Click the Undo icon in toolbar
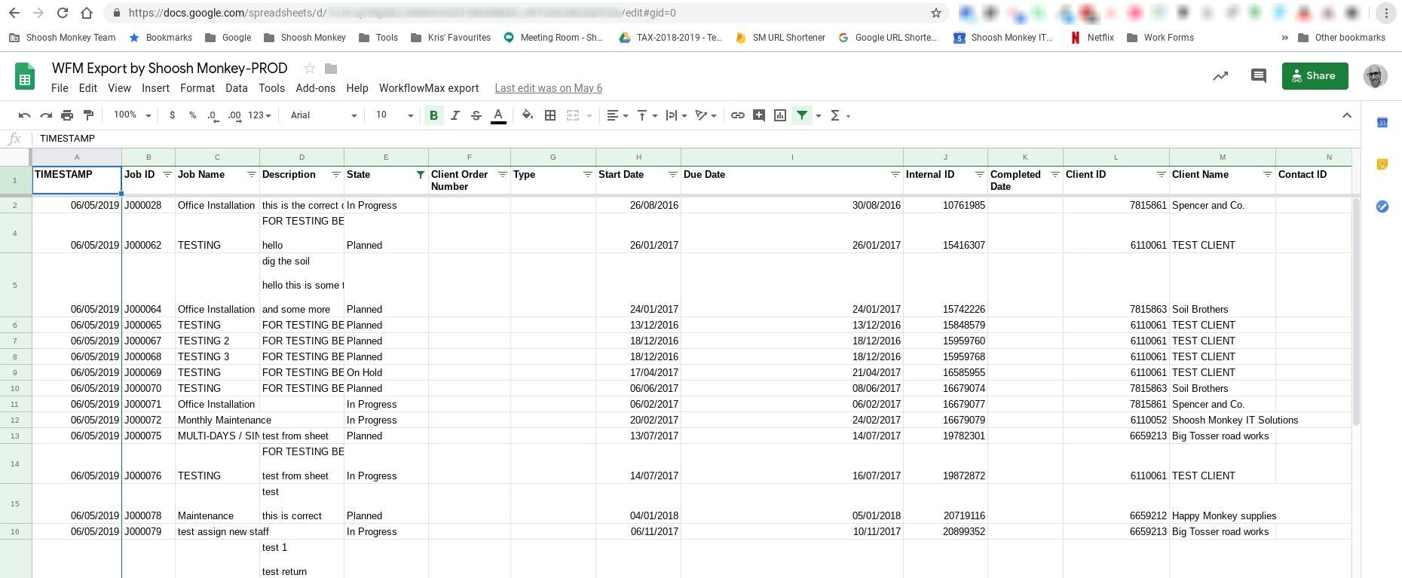 (24, 115)
